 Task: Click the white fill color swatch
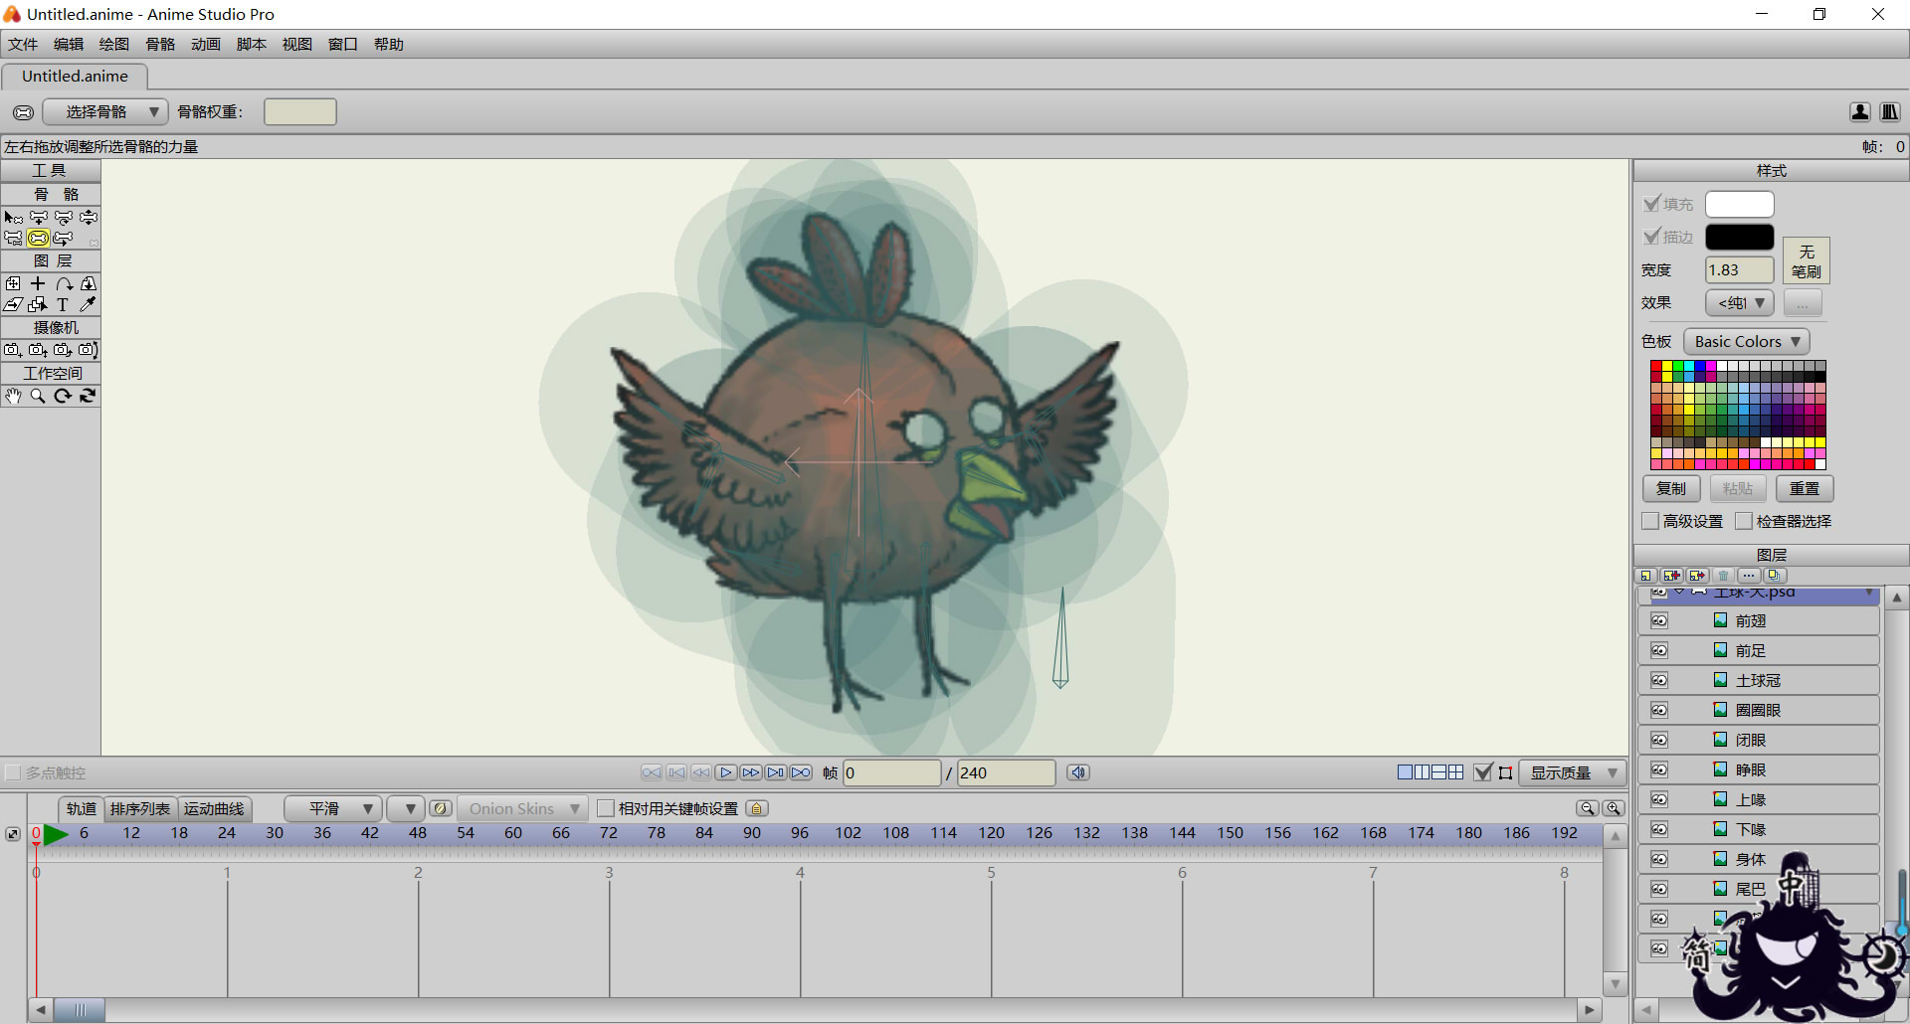[1740, 204]
